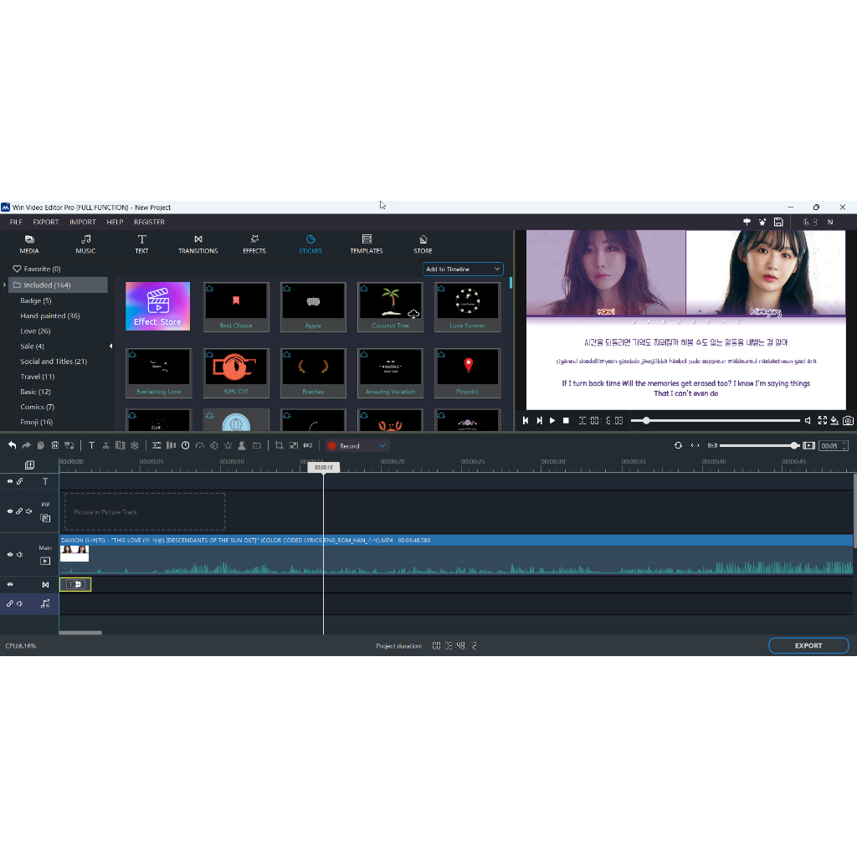The width and height of the screenshot is (857, 857).
Task: Play the video preview
Action: click(552, 420)
